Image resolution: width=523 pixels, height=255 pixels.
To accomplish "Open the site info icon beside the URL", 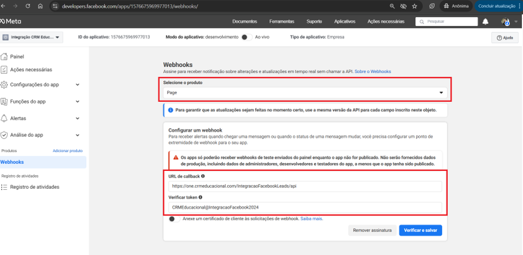I will 55,6.
